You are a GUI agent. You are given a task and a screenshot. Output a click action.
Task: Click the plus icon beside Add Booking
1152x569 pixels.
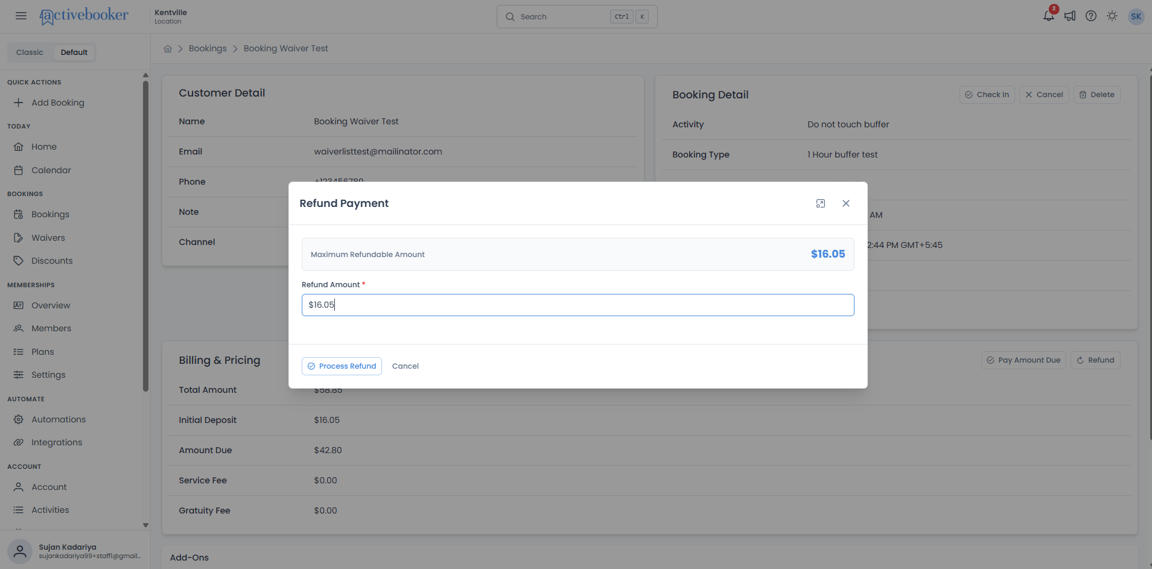pos(19,103)
